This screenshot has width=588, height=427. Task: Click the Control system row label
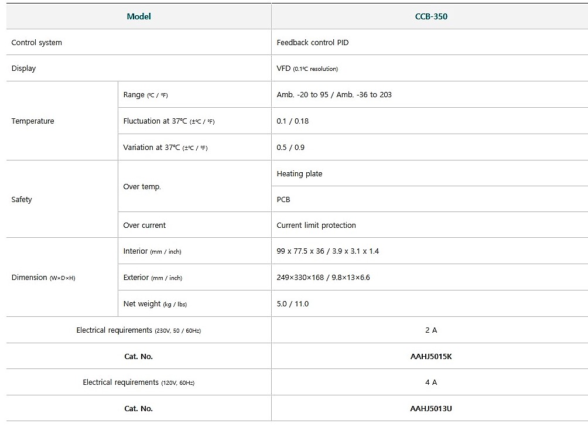[37, 43]
